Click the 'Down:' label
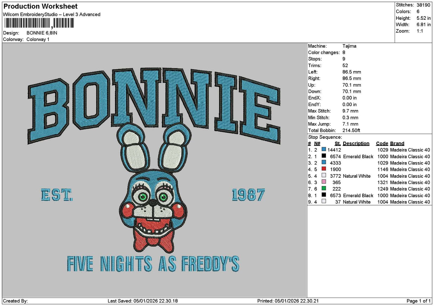 314,91
